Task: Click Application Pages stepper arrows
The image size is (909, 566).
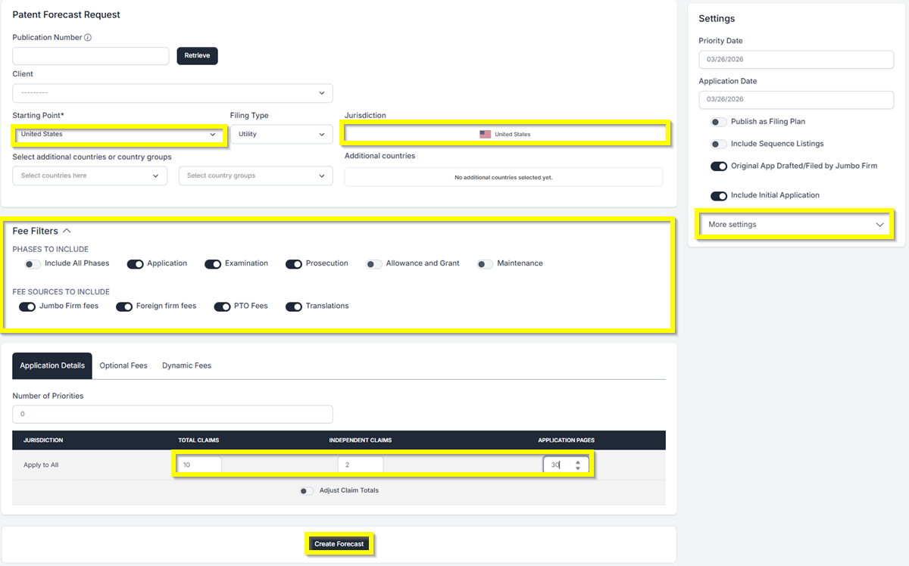Action: (578, 465)
